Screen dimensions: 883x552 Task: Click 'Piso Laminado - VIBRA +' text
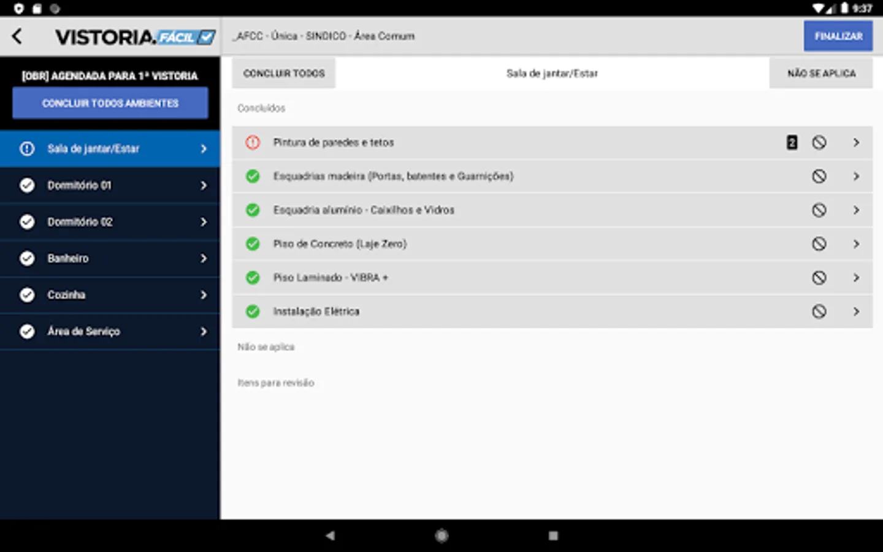tap(331, 277)
